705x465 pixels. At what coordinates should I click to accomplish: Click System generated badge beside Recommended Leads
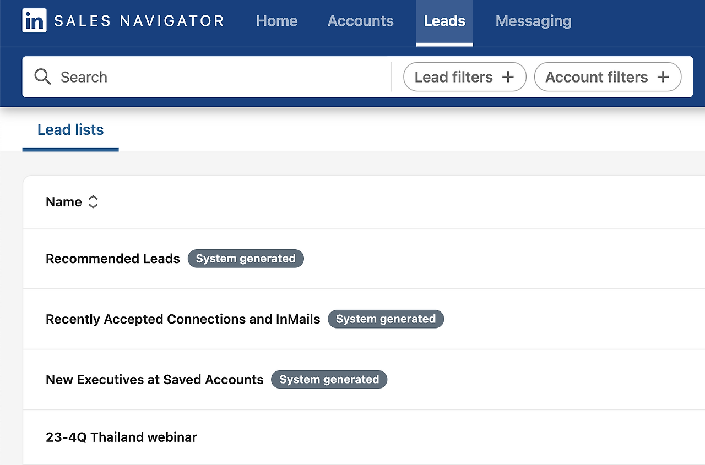[246, 259]
